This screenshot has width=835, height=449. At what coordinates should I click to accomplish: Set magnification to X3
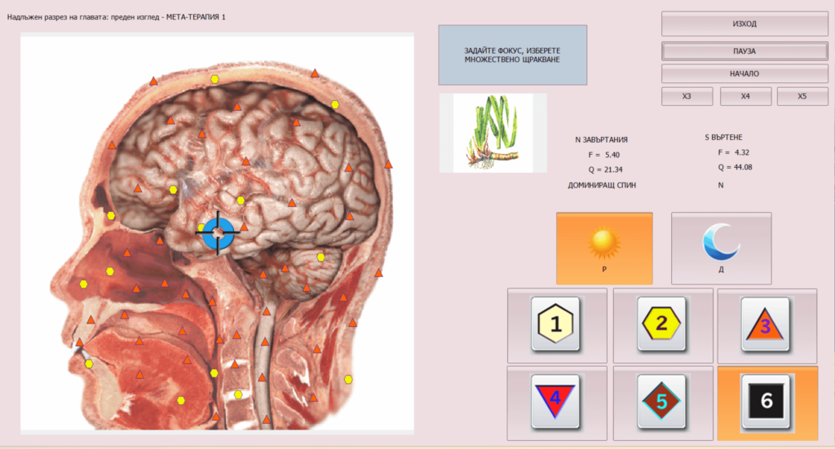pos(687,96)
